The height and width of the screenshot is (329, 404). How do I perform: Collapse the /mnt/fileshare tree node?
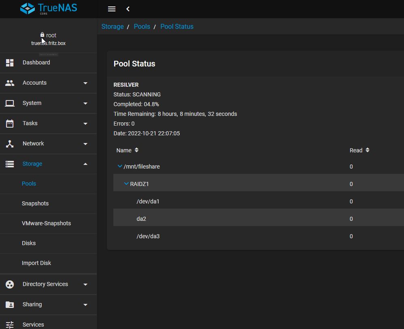[x=120, y=167]
